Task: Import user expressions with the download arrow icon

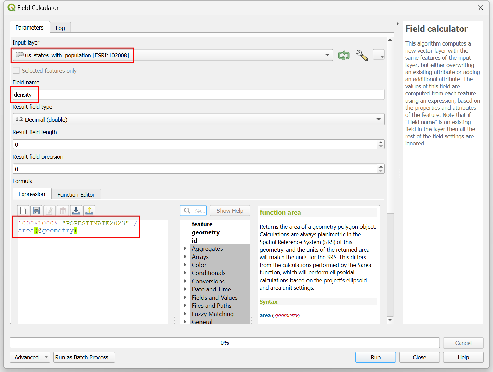Action: 76,211
